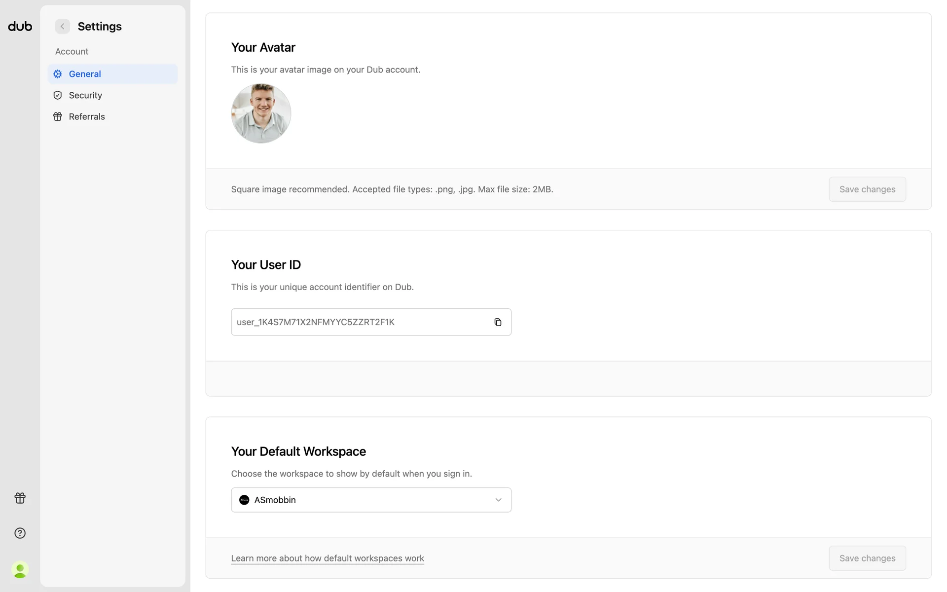Open the Referrals settings tab
This screenshot has width=947, height=592.
pos(87,116)
